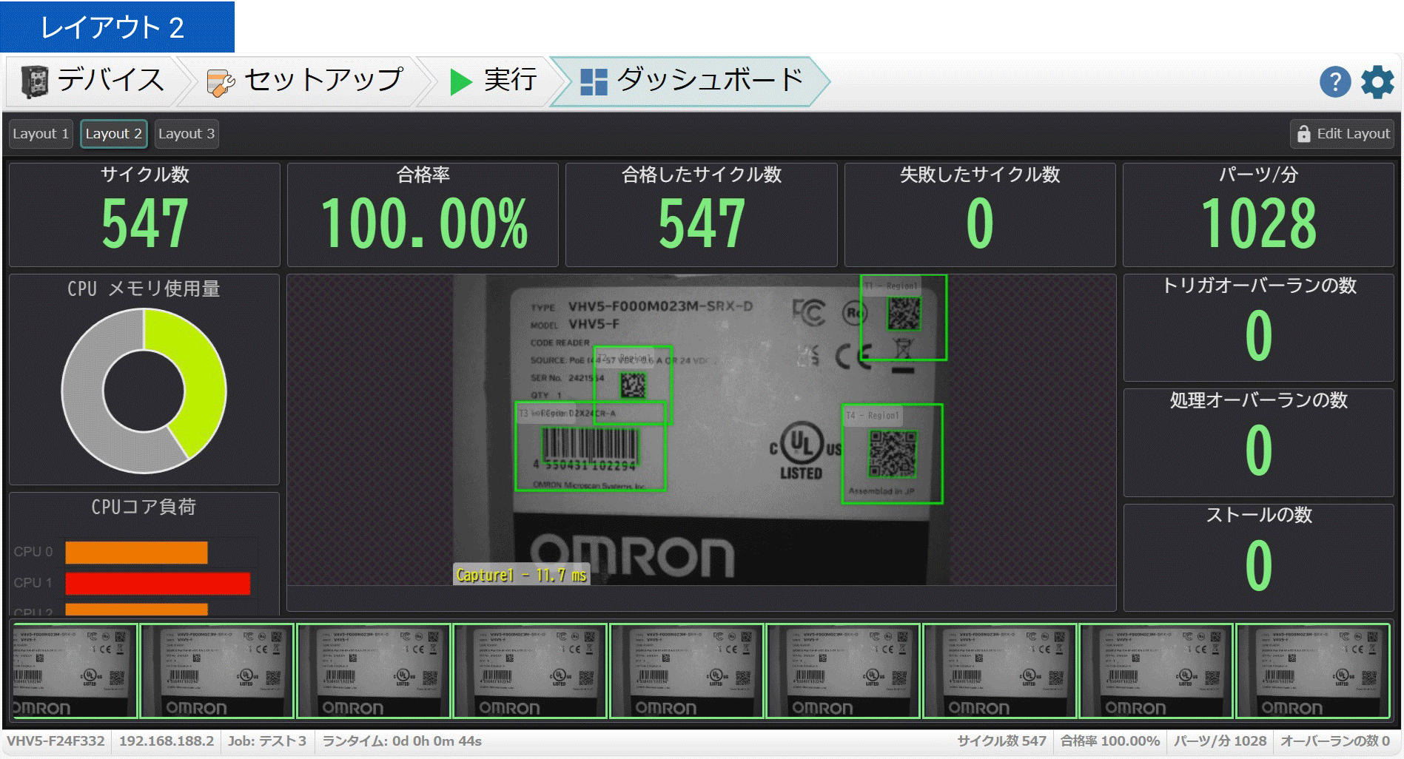Select the fourth filmstrip thumbnail
The width and height of the screenshot is (1404, 759).
tap(530, 671)
